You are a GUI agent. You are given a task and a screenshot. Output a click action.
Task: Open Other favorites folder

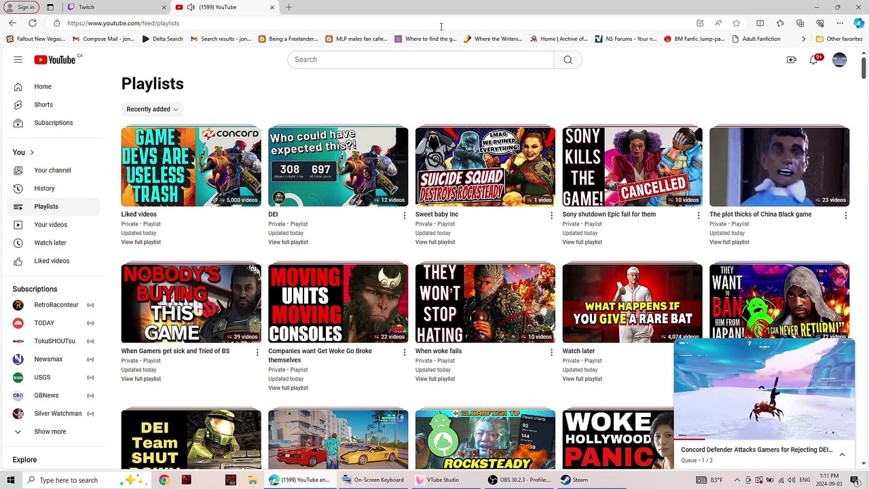839,39
